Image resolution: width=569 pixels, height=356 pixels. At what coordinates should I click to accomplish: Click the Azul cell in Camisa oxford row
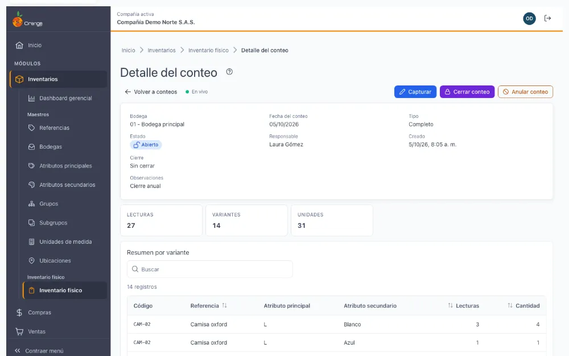349,342
